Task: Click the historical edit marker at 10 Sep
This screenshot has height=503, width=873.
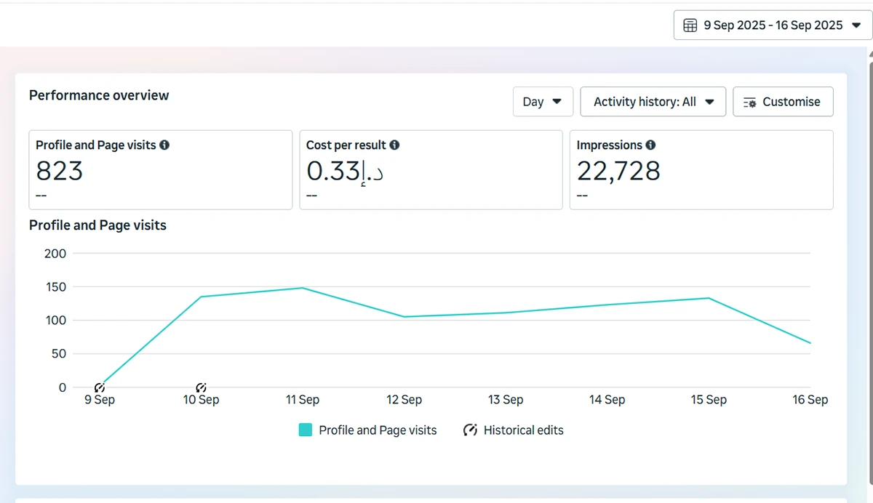Action: pos(202,387)
